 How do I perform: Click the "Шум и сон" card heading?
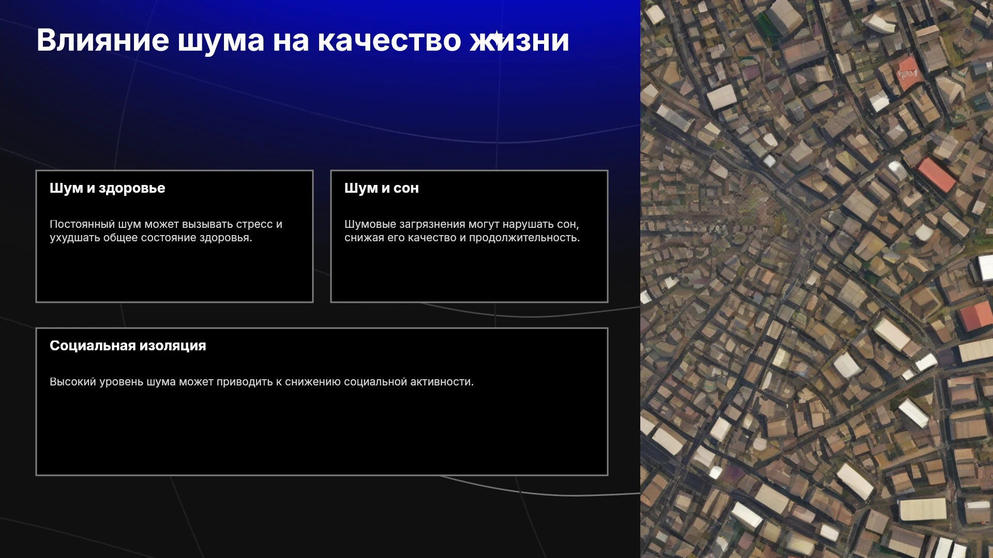click(382, 188)
